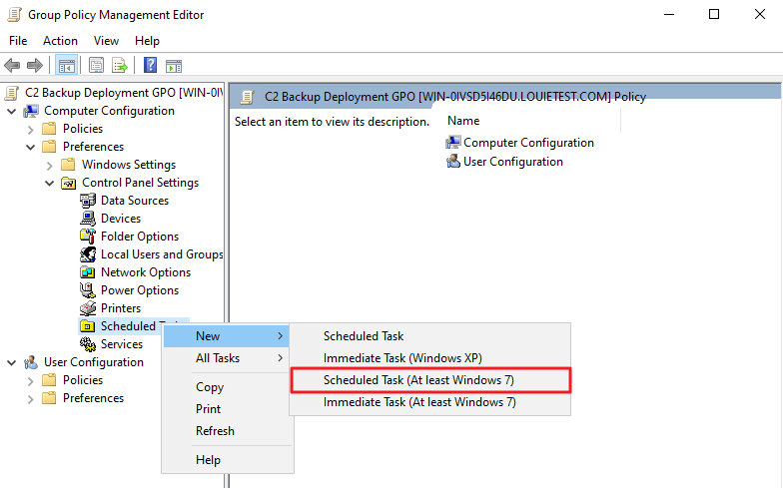Viewport: 783px width, 488px height.
Task: Open the View menu
Action: coord(106,41)
